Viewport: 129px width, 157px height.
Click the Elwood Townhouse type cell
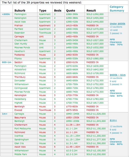(45, 110)
